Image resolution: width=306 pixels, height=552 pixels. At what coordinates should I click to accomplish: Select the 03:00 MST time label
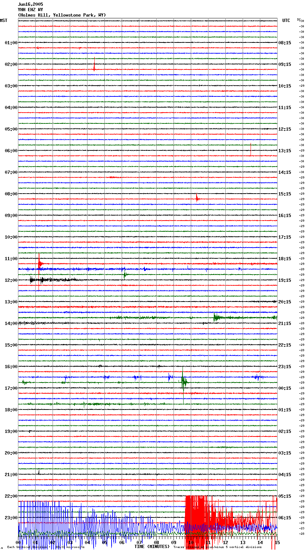pos(11,86)
